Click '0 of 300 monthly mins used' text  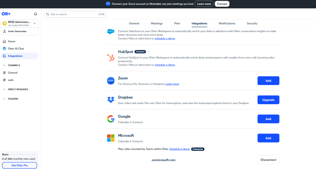[x=19, y=159]
